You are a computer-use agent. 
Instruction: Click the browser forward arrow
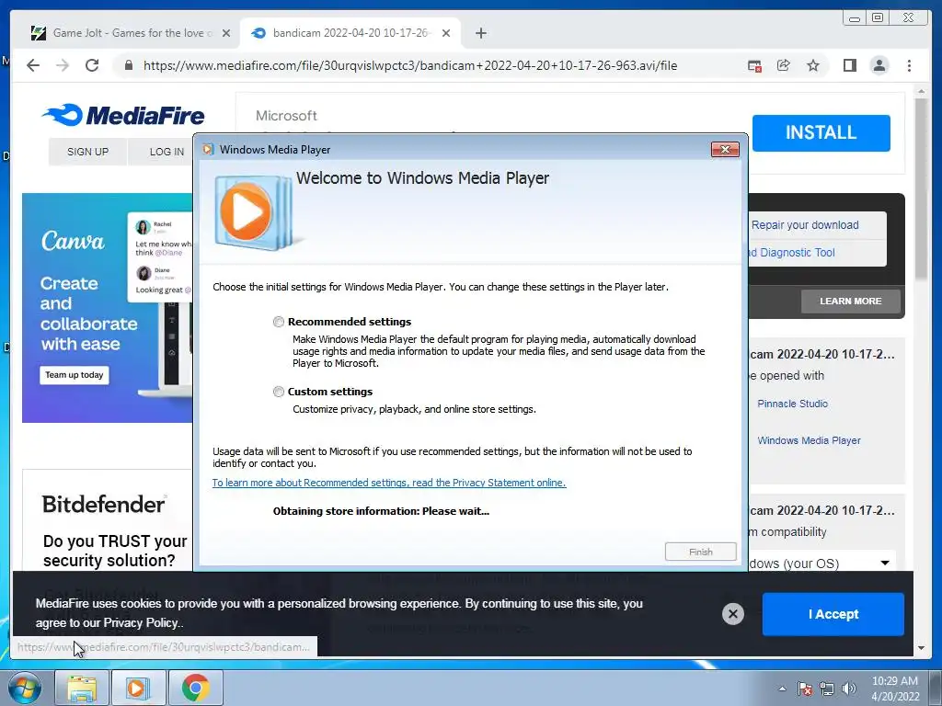click(x=63, y=65)
